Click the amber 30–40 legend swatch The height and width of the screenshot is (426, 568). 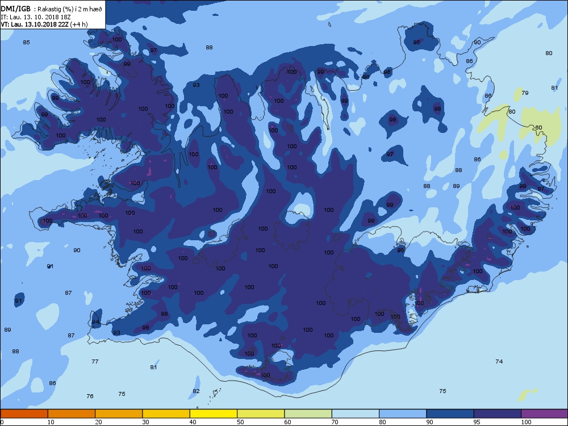pyautogui.click(x=166, y=414)
